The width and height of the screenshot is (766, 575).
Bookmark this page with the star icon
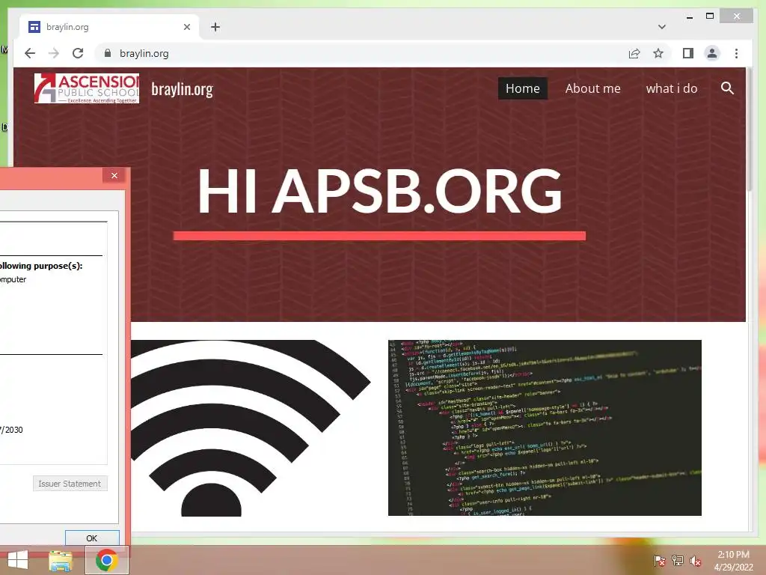658,53
